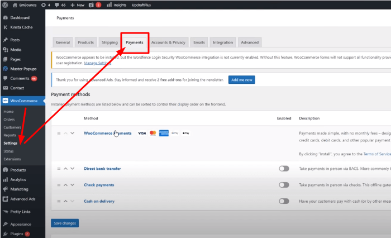Viewport: 391px width, 238px height.
Task: Open Comments in the sidebar
Action: (x=20, y=78)
